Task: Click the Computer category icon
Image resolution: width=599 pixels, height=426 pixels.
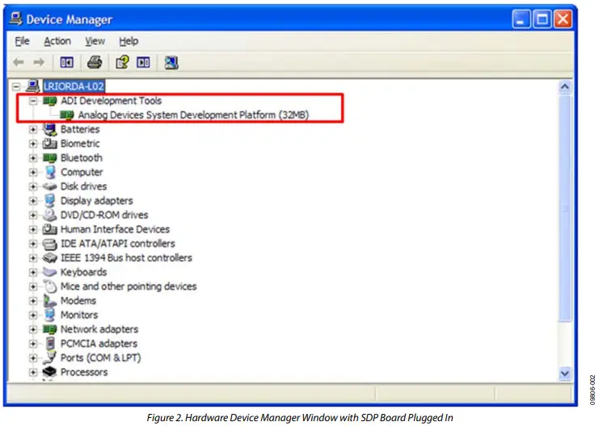Action: [49, 173]
